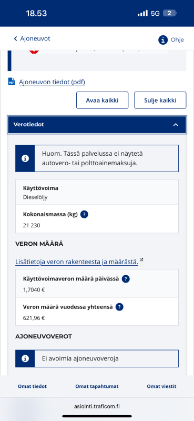Tap the PDF file icon
The height and width of the screenshot is (421, 194).
tap(12, 82)
